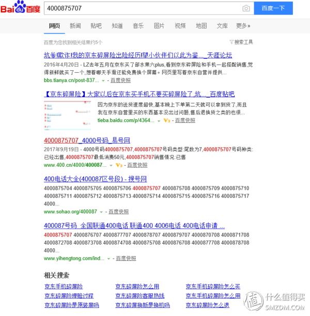
Task: Open 百度快照 for www.yihengtong.com result
Action: pyautogui.click(x=126, y=258)
